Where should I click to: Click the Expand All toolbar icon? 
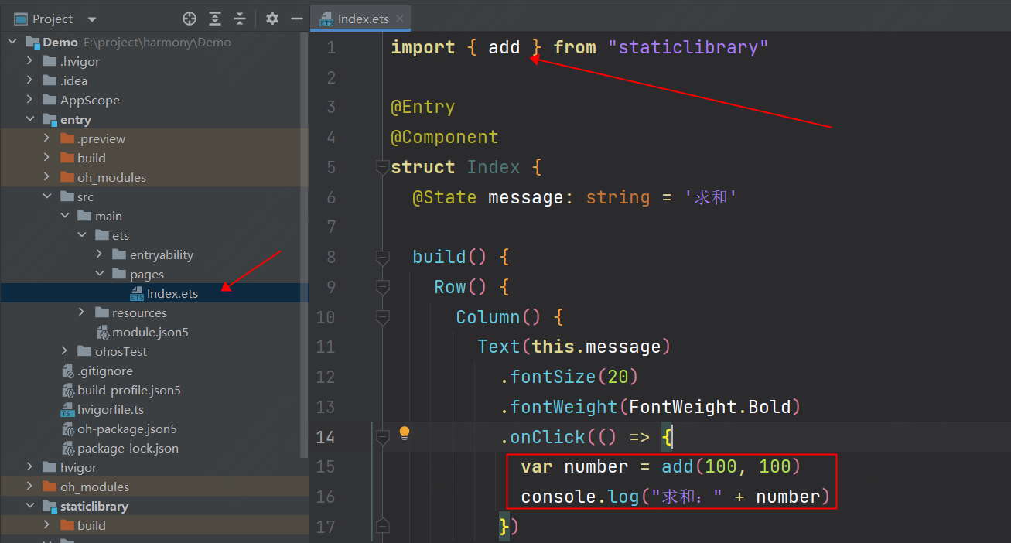[215, 19]
